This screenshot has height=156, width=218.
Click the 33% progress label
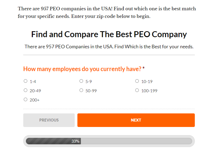pos(75,141)
